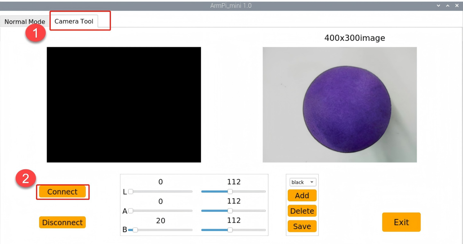The height and width of the screenshot is (244, 463).
Task: Click the B minimum slider handle
Action: [x=135, y=230]
